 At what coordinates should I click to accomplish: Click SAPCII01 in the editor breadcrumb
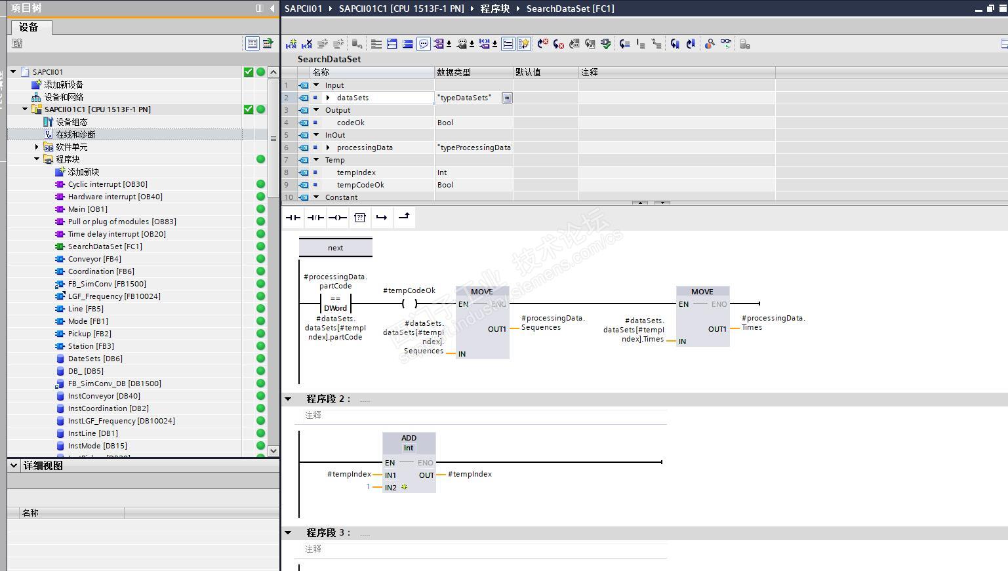pos(304,9)
